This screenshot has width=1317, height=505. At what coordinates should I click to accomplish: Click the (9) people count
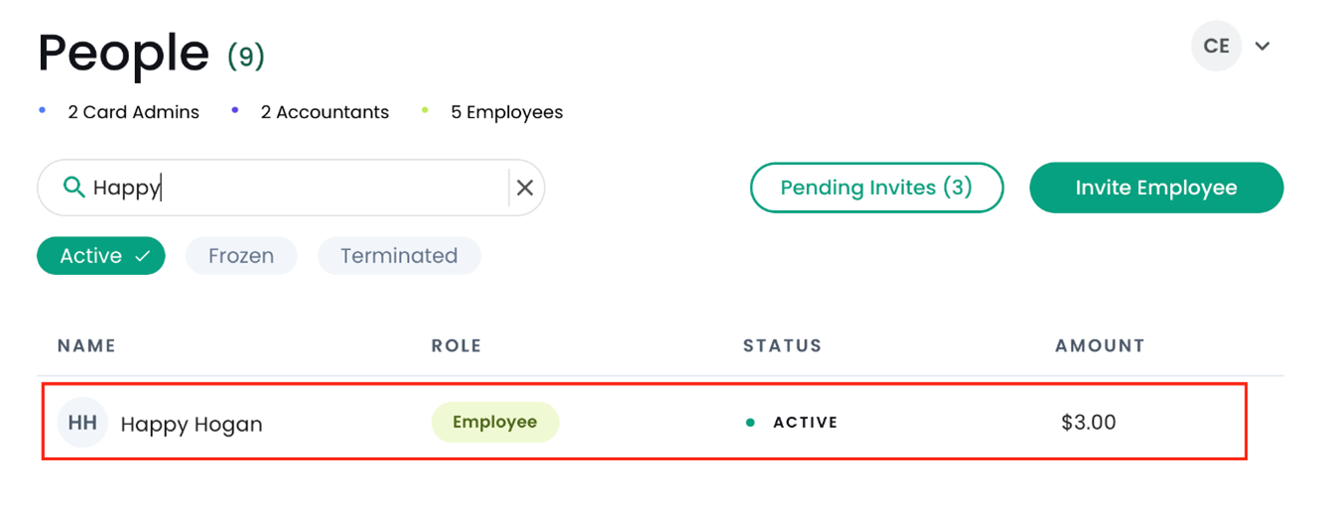246,56
